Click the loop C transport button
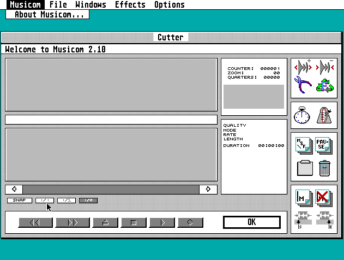 (190, 223)
